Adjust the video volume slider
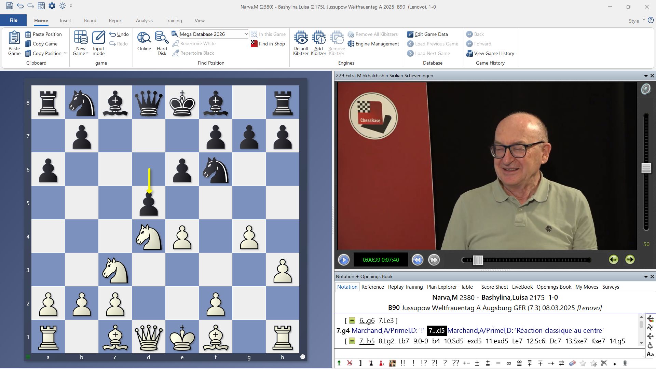This screenshot has height=369, width=656. (646, 168)
